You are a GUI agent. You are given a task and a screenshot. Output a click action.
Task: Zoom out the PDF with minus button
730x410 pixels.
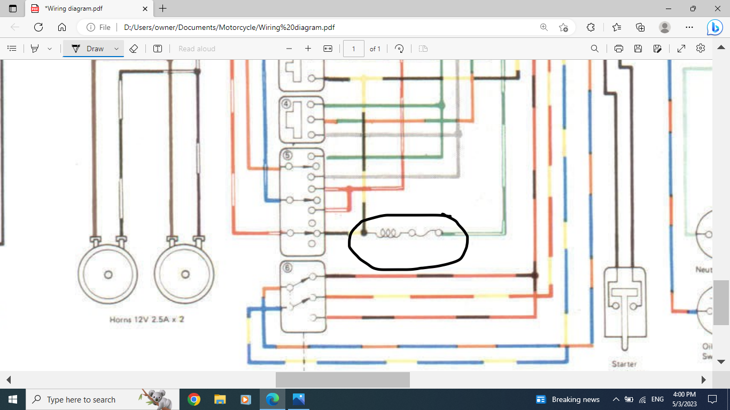point(289,49)
